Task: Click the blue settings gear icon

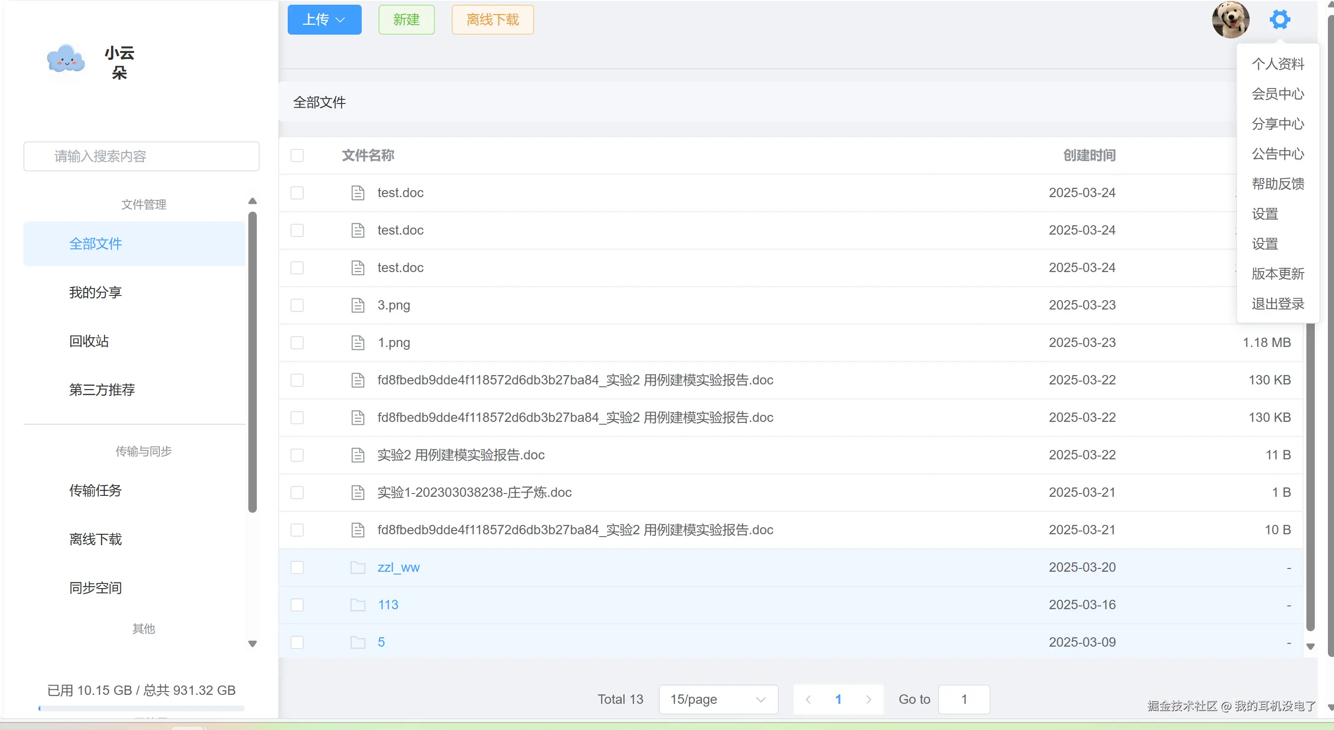Action: point(1279,20)
